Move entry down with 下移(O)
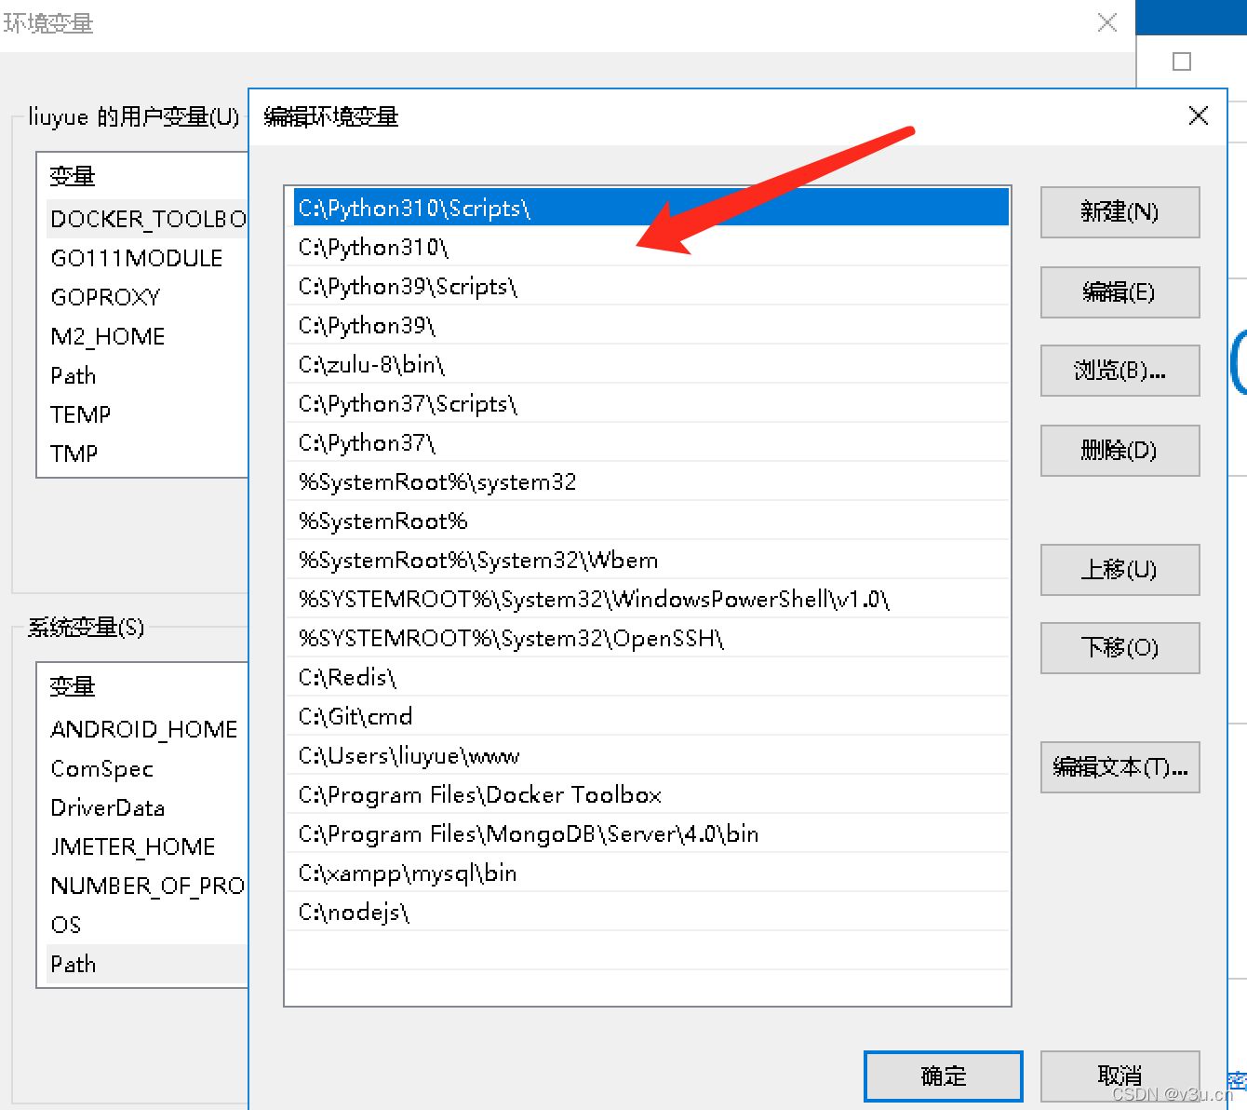Screen dimensions: 1247x1110 [x=1120, y=648]
